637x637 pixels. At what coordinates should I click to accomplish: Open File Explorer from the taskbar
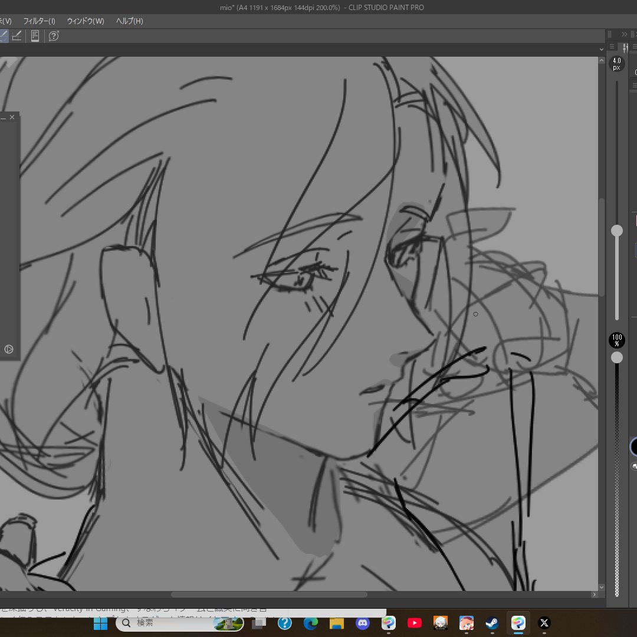(x=337, y=623)
